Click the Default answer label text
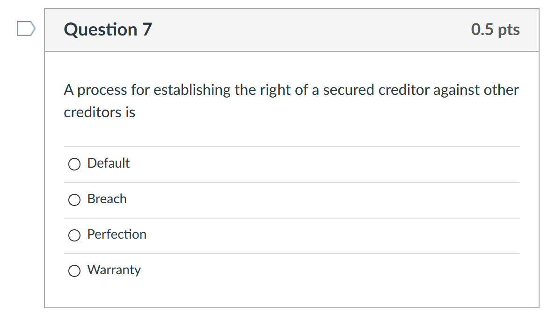 pyautogui.click(x=108, y=163)
